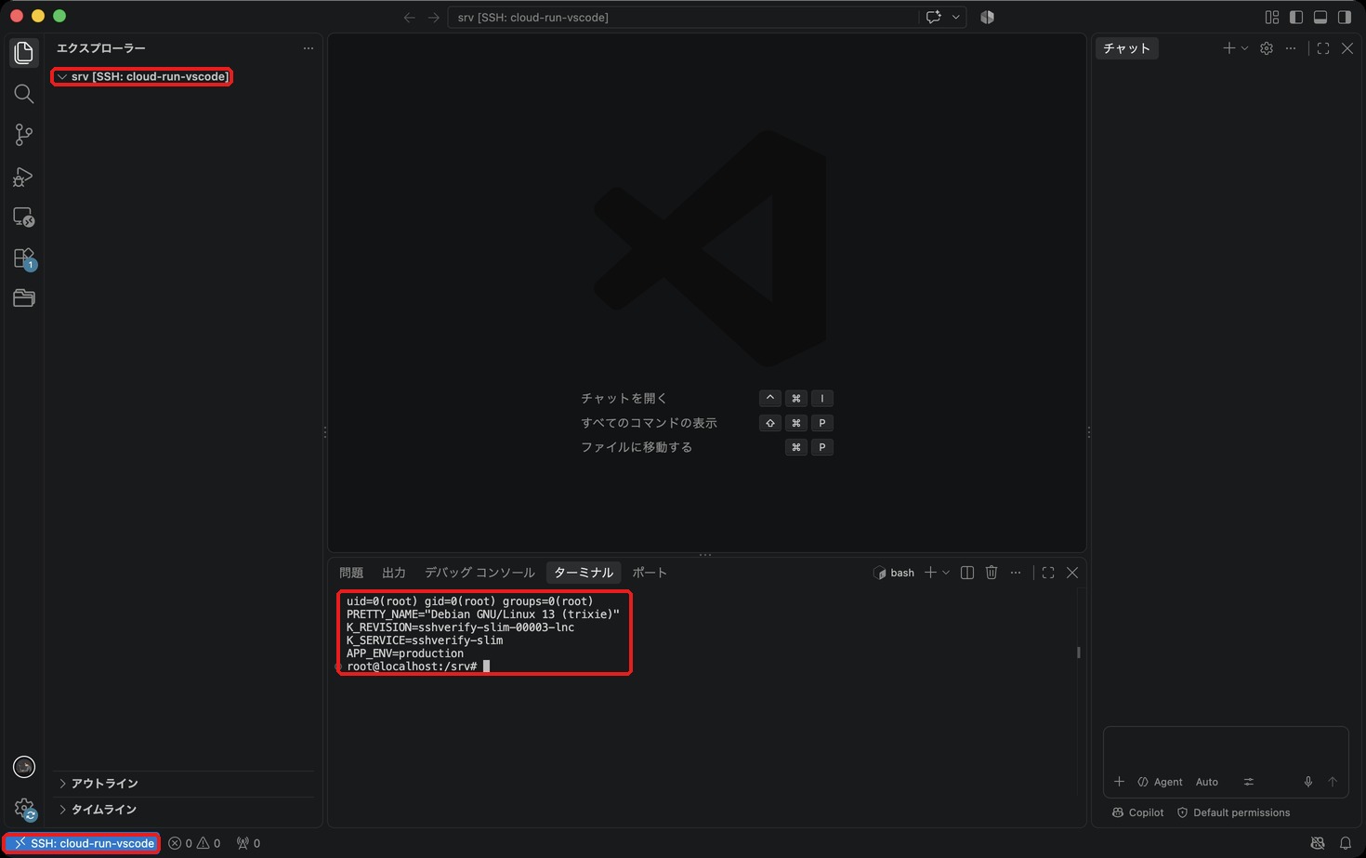Open Default permissions selector
Viewport: 1366px width, 858px height.
(1233, 812)
